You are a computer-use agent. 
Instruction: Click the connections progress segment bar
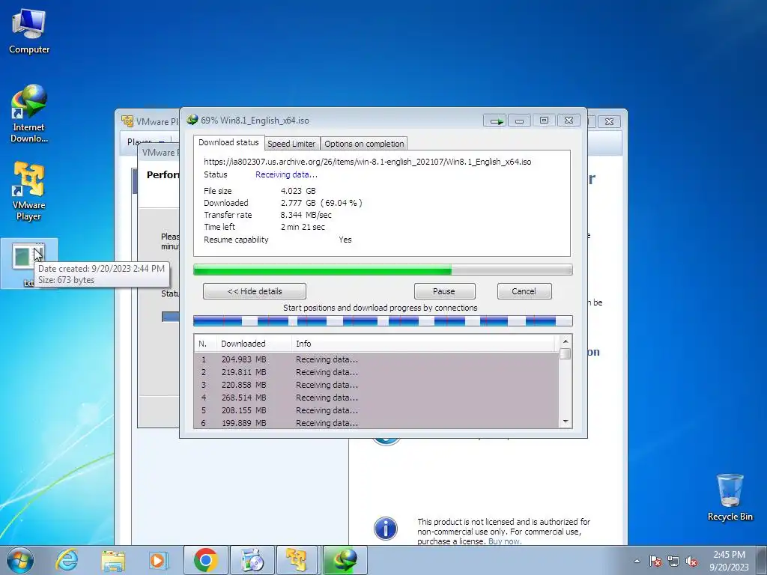[383, 320]
